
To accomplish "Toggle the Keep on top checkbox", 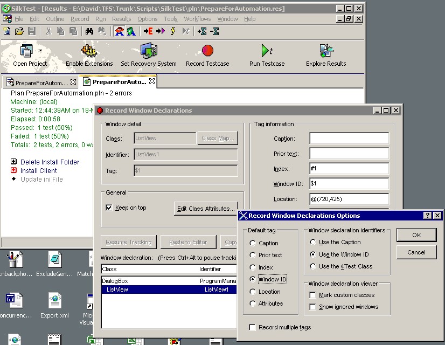I will tap(109, 208).
